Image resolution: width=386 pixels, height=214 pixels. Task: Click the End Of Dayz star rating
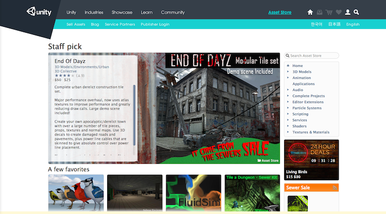click(64, 75)
